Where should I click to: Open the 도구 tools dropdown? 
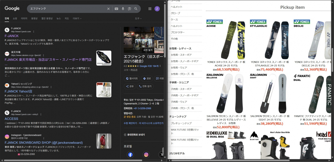(x=138, y=18)
